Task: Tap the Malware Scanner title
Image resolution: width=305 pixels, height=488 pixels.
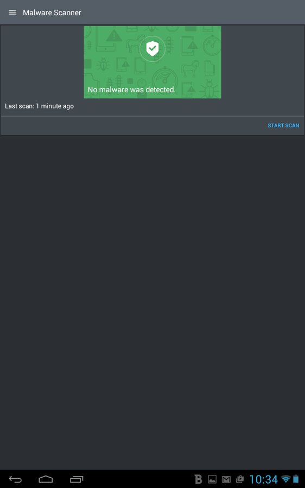Action: 52,12
